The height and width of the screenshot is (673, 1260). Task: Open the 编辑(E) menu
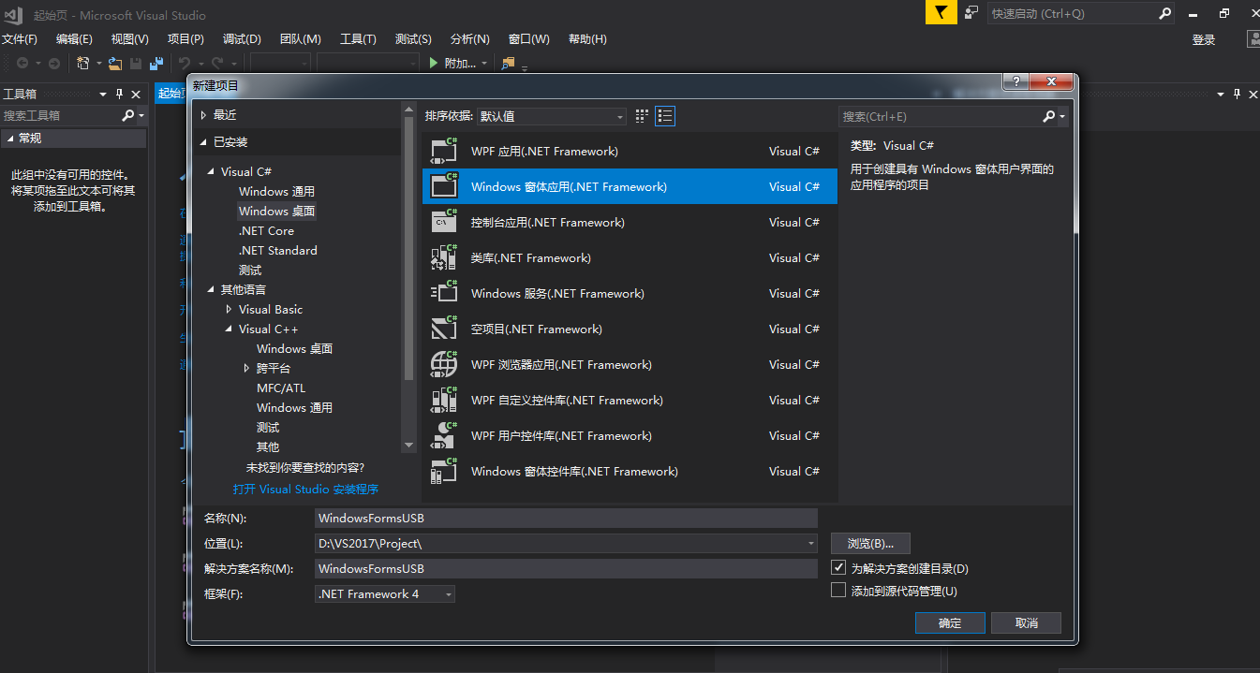click(74, 39)
